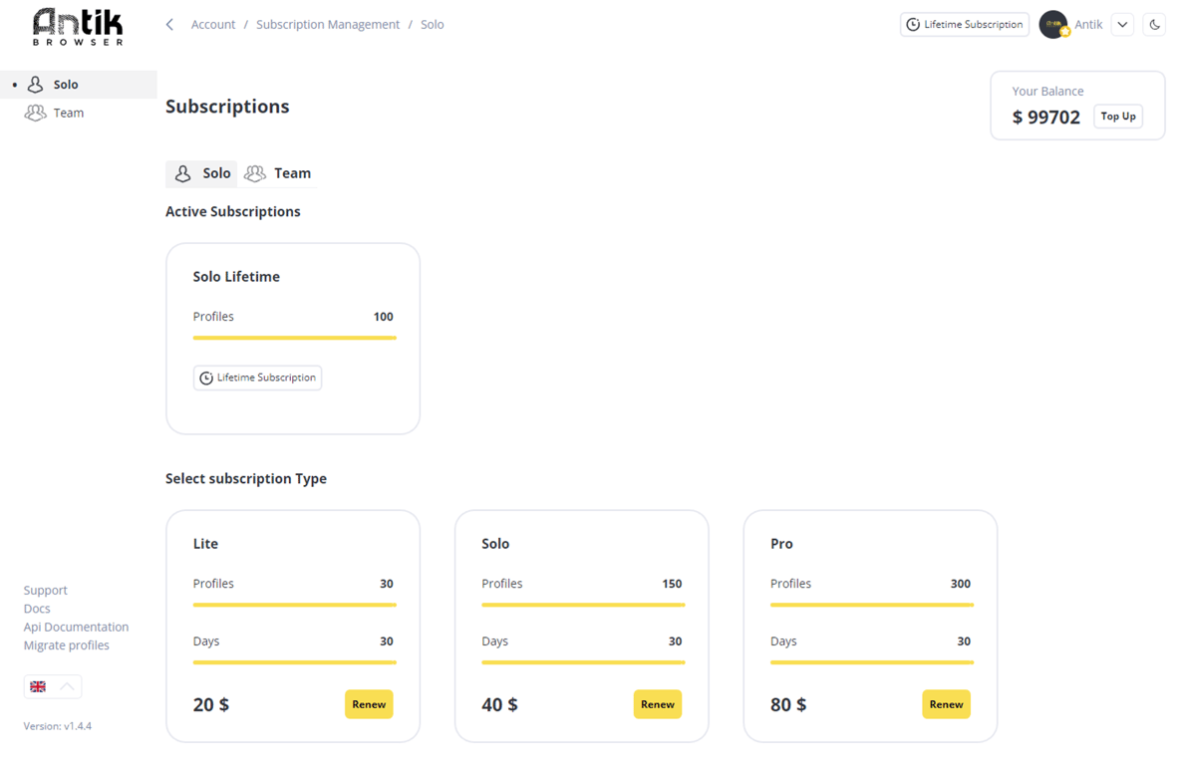
Task: Click the Top Up balance button
Action: (x=1117, y=117)
